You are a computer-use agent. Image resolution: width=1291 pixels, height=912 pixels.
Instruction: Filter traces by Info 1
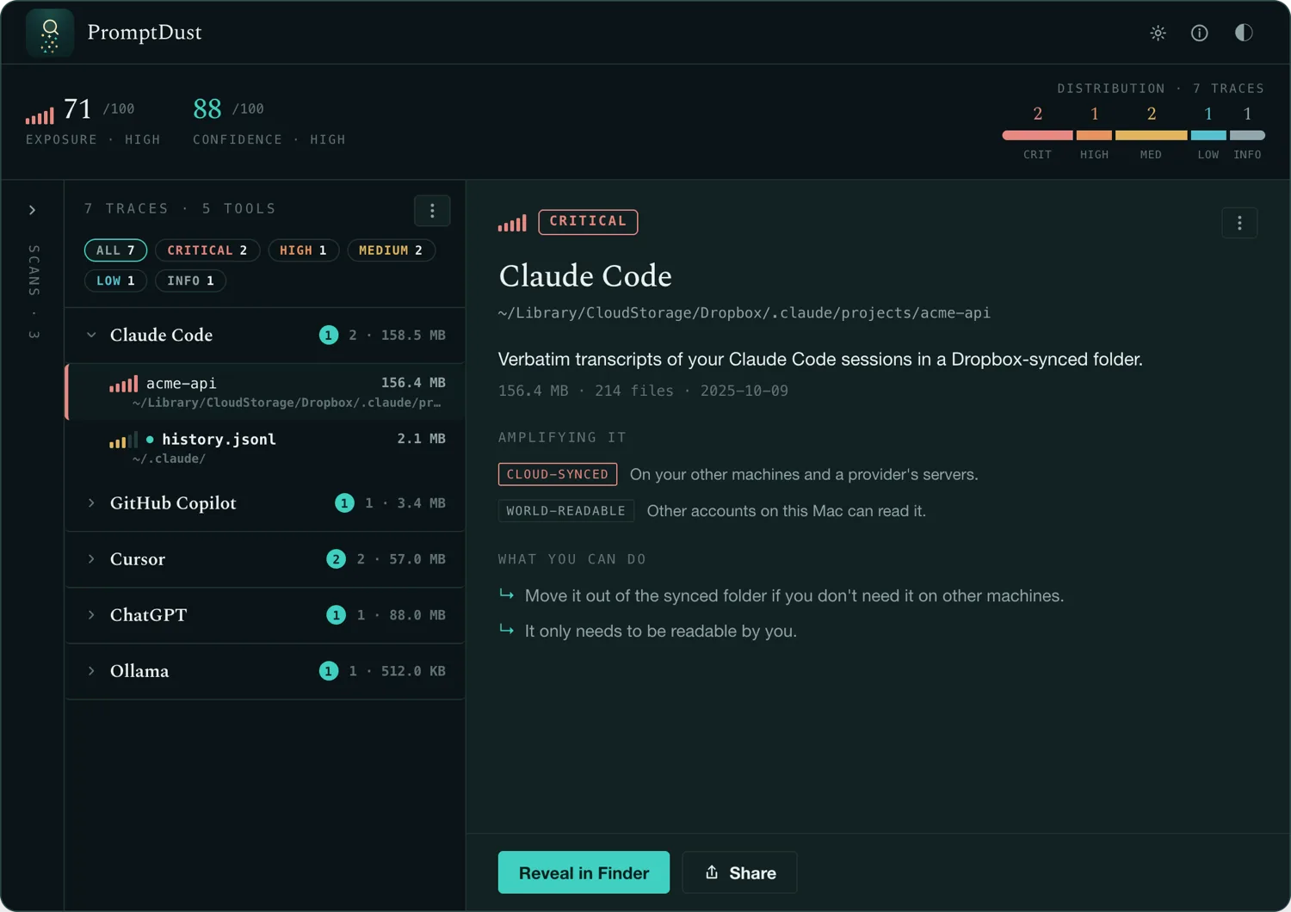[x=190, y=280]
